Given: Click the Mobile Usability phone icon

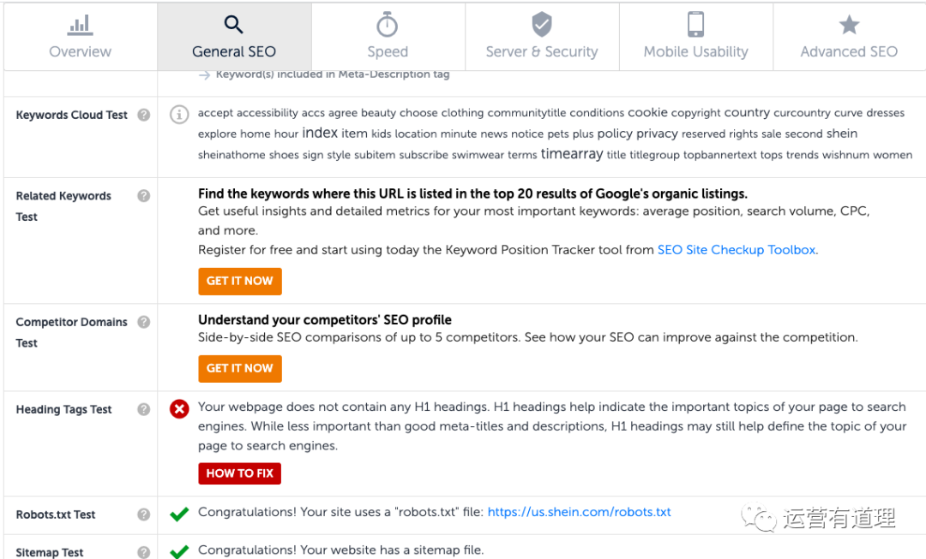Looking at the screenshot, I should coord(695,24).
